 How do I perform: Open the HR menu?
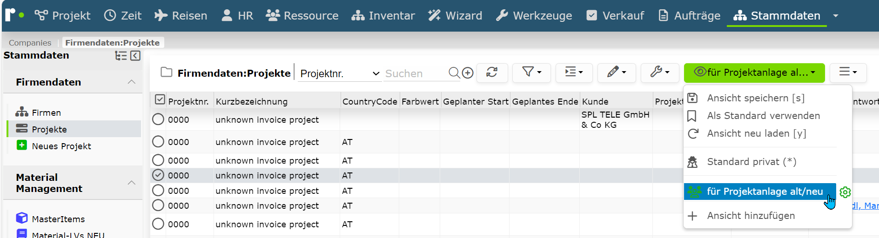tap(237, 15)
